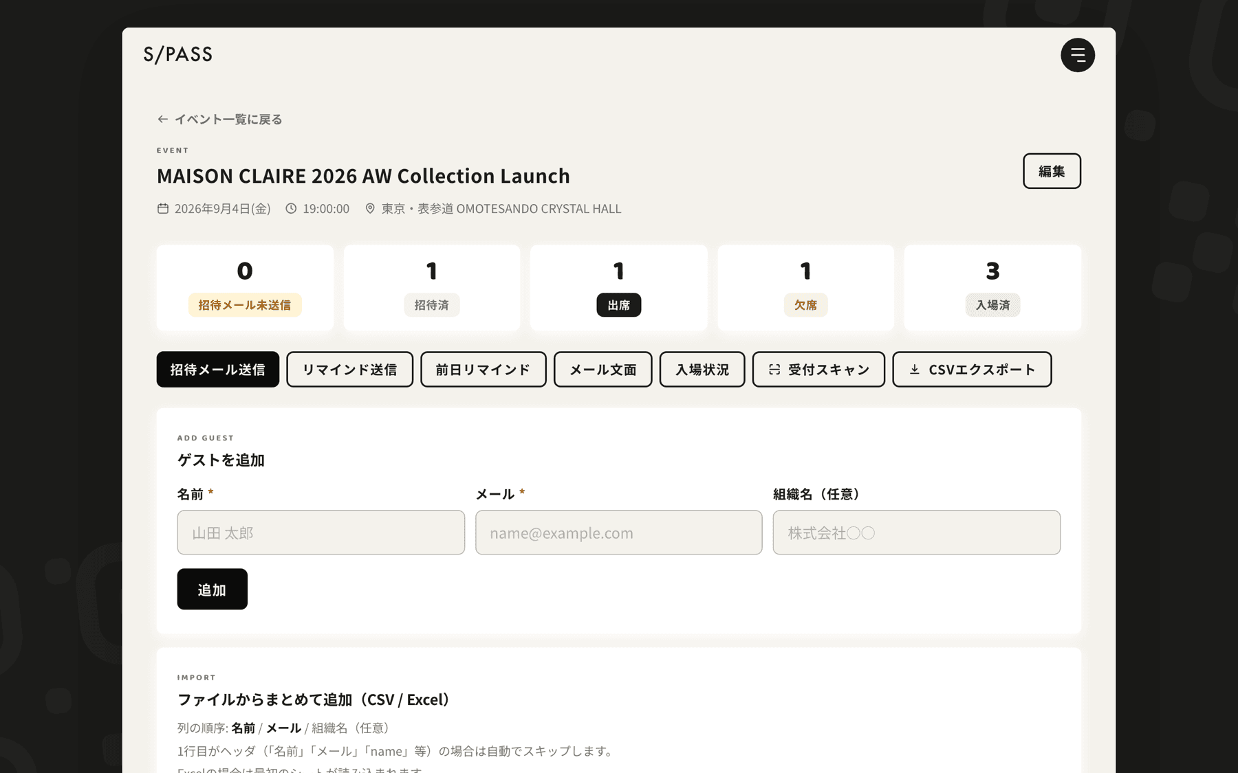The width and height of the screenshot is (1238, 773).
Task: Click 前日リマインド button
Action: 484,370
